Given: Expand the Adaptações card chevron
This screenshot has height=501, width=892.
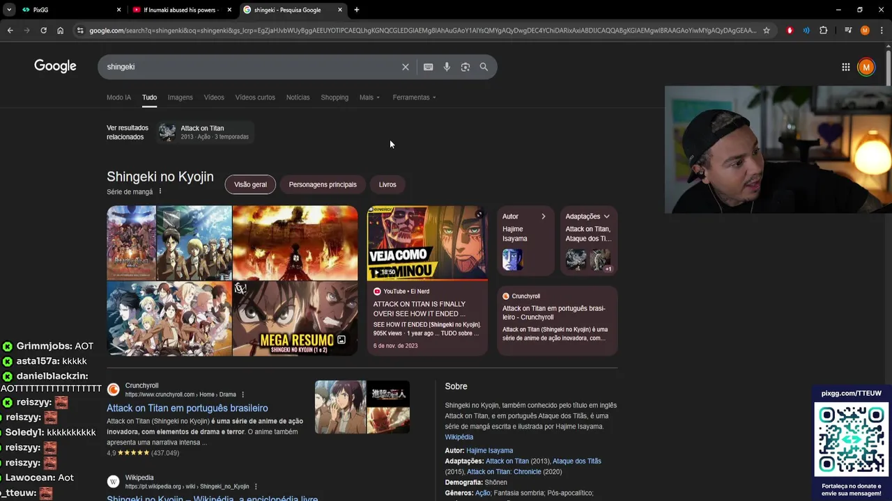Looking at the screenshot, I should 606,216.
